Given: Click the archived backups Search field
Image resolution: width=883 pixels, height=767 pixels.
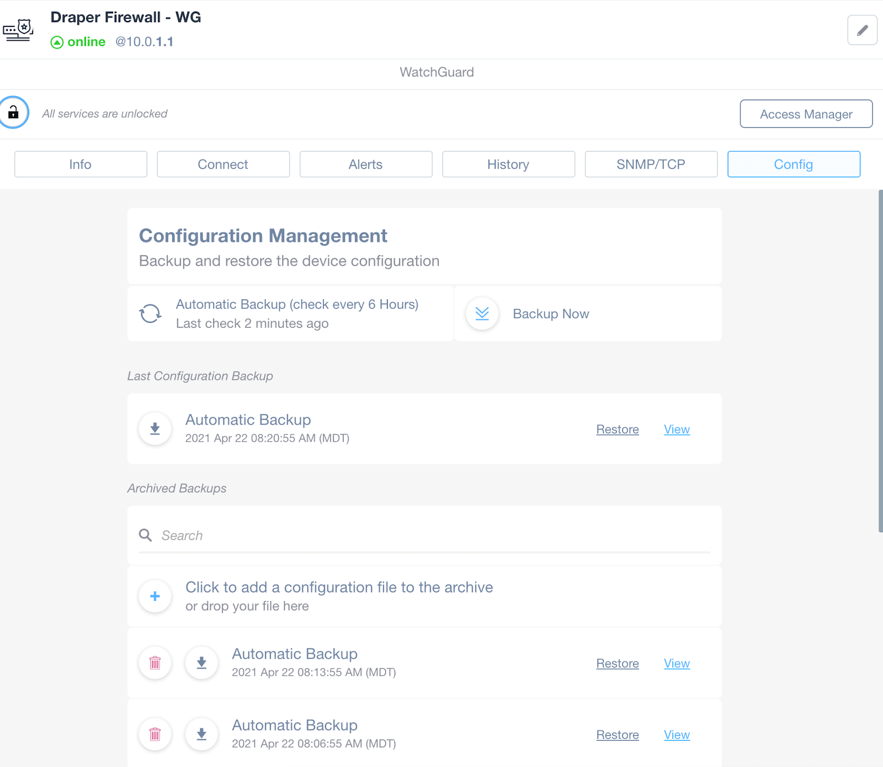Looking at the screenshot, I should 424,536.
